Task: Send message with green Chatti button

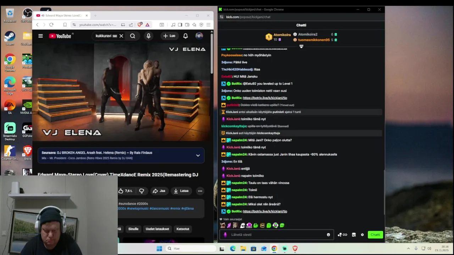Action: tap(375, 234)
